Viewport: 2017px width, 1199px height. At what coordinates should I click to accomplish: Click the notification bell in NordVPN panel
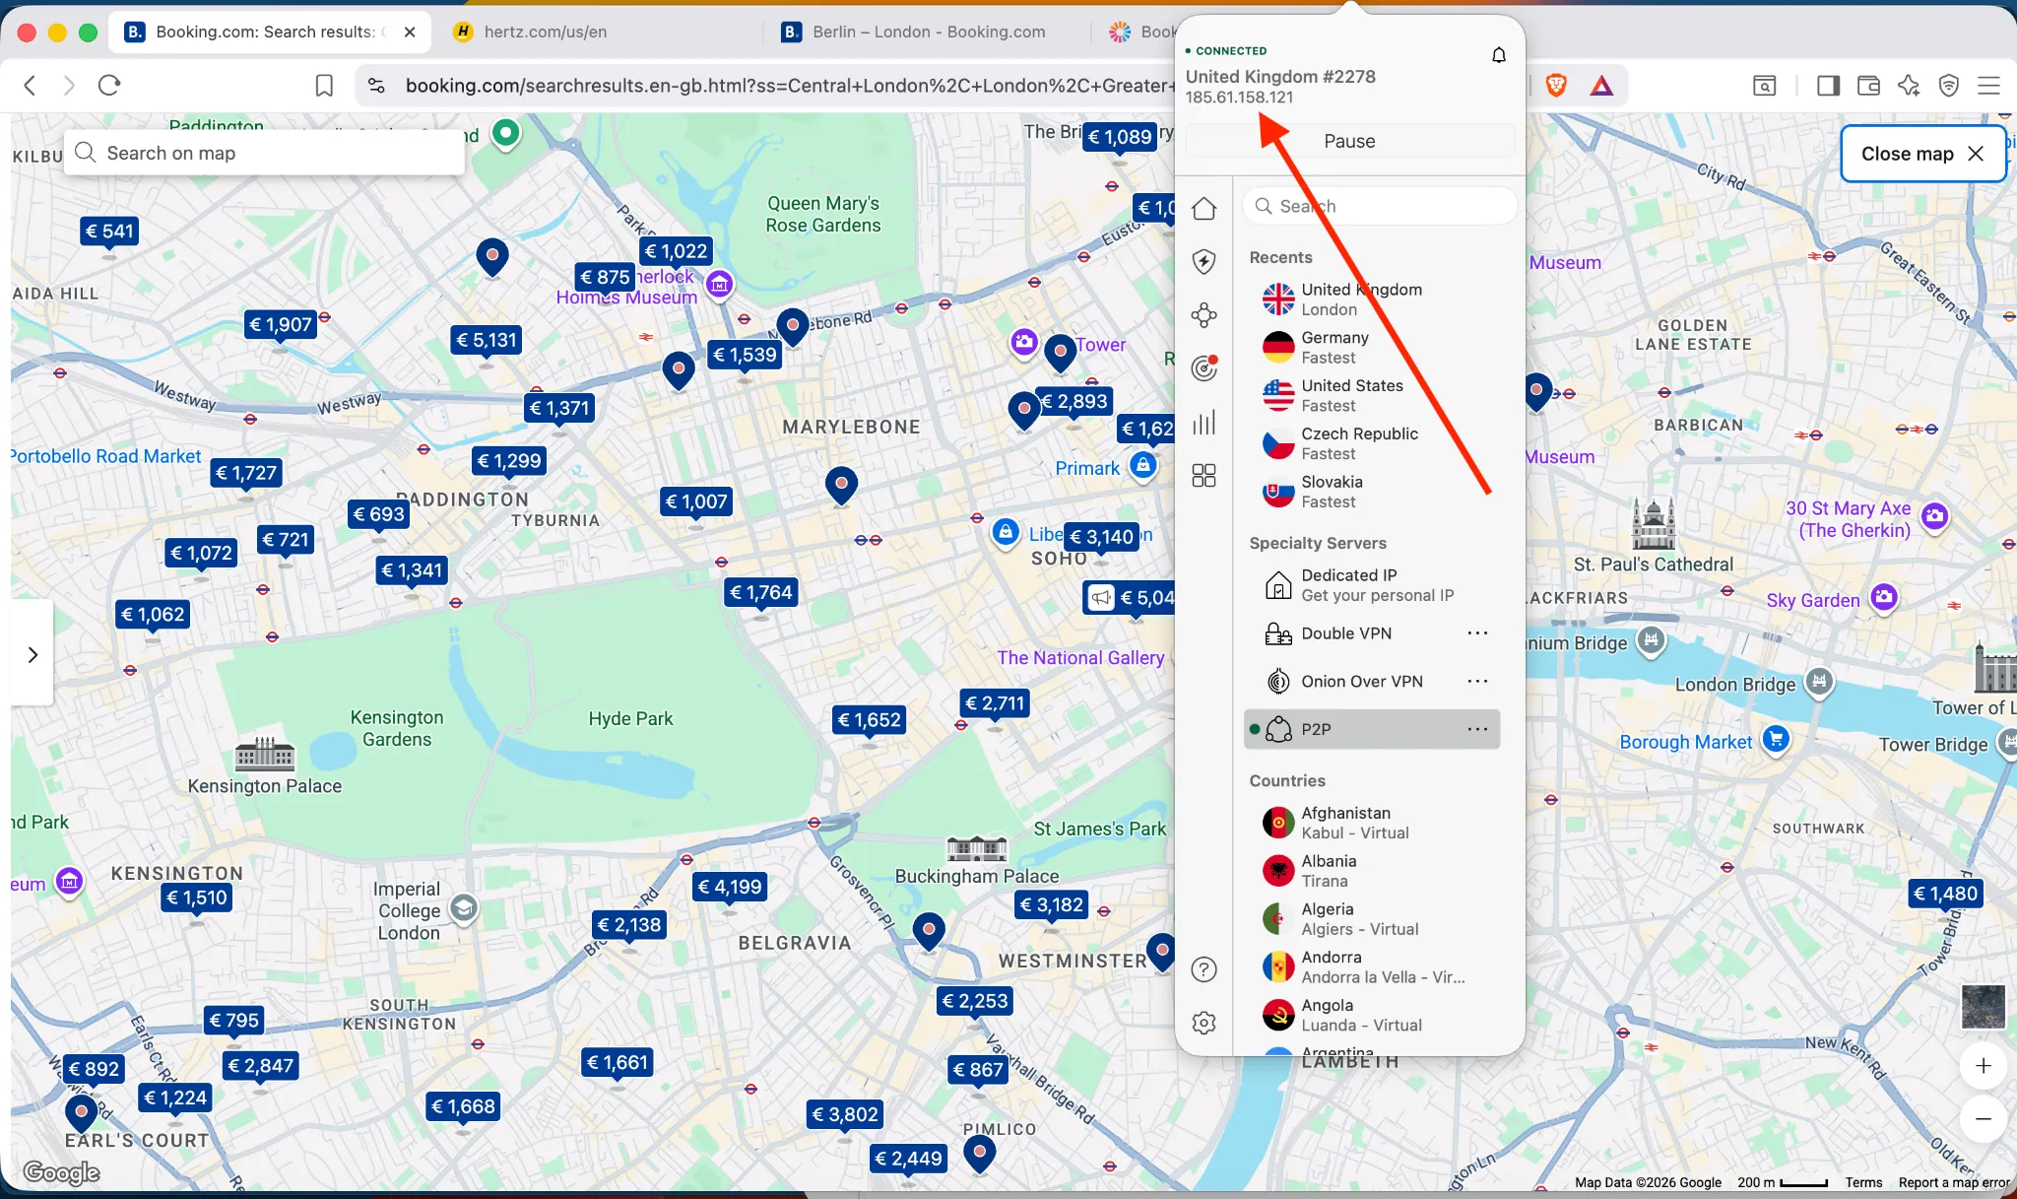click(1498, 55)
